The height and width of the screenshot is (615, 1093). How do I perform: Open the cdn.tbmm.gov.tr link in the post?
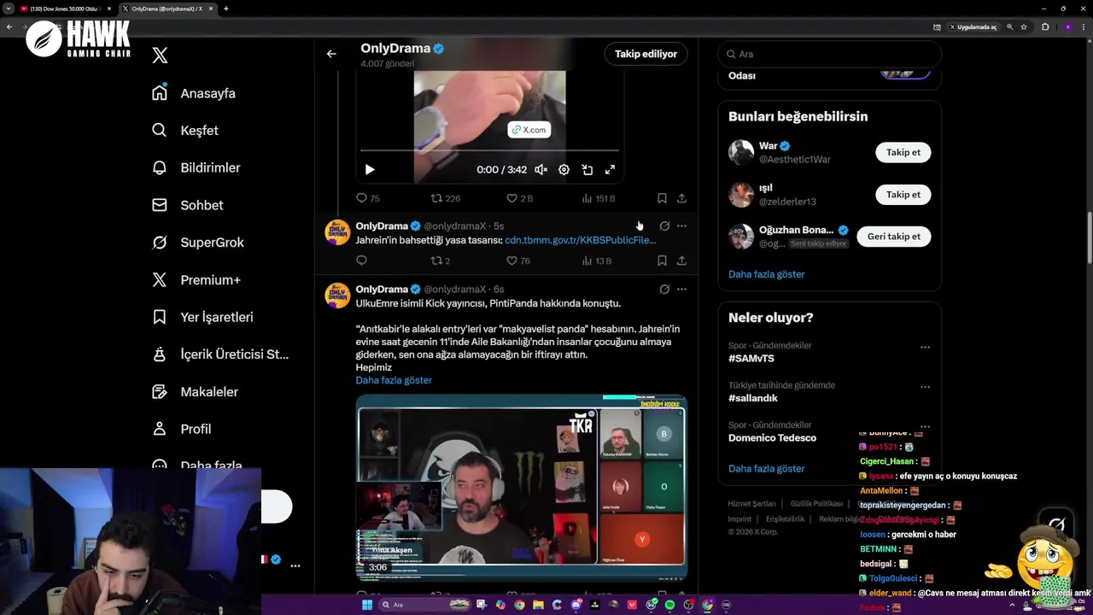pyautogui.click(x=581, y=241)
